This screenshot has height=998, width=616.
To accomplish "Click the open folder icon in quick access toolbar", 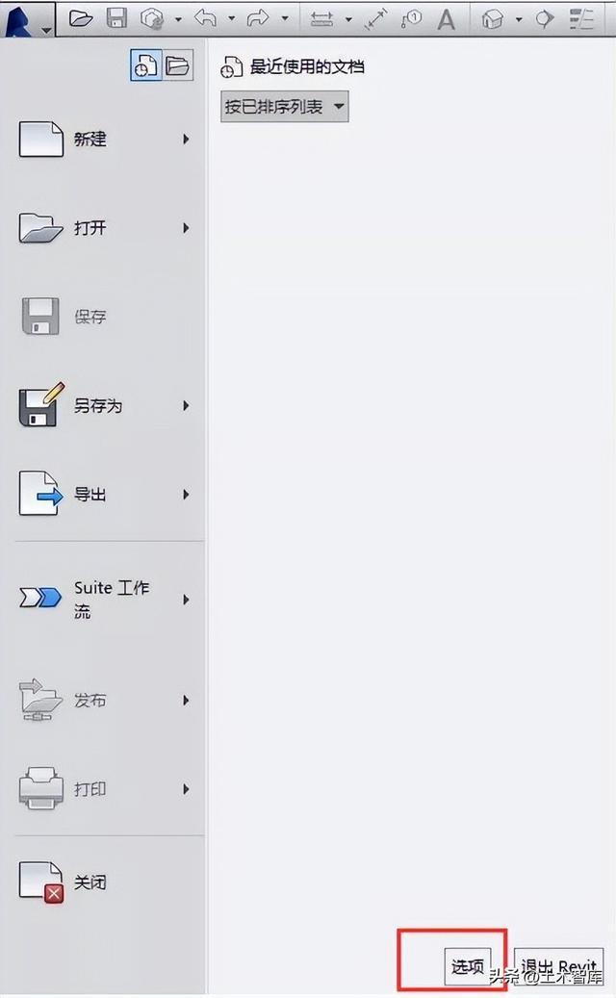I will click(81, 18).
